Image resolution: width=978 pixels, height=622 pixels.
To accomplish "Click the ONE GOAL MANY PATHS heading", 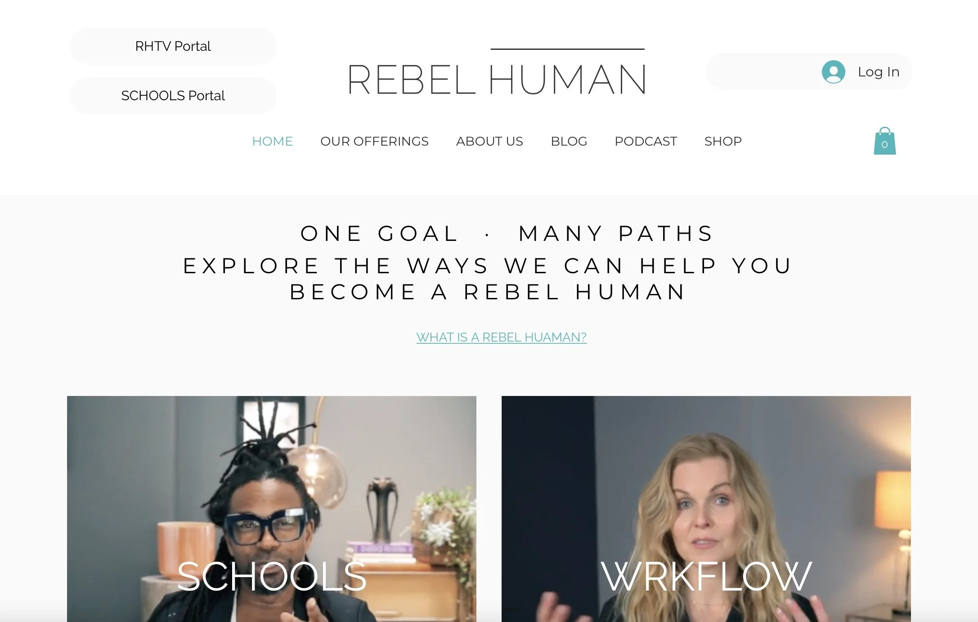I will point(507,234).
